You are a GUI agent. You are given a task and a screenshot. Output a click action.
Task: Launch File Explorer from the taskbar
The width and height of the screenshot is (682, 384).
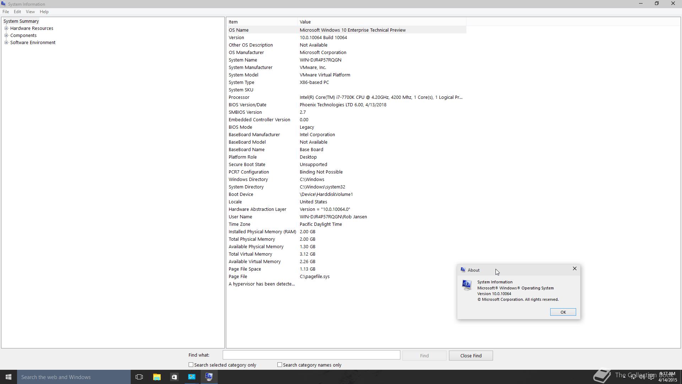click(157, 377)
